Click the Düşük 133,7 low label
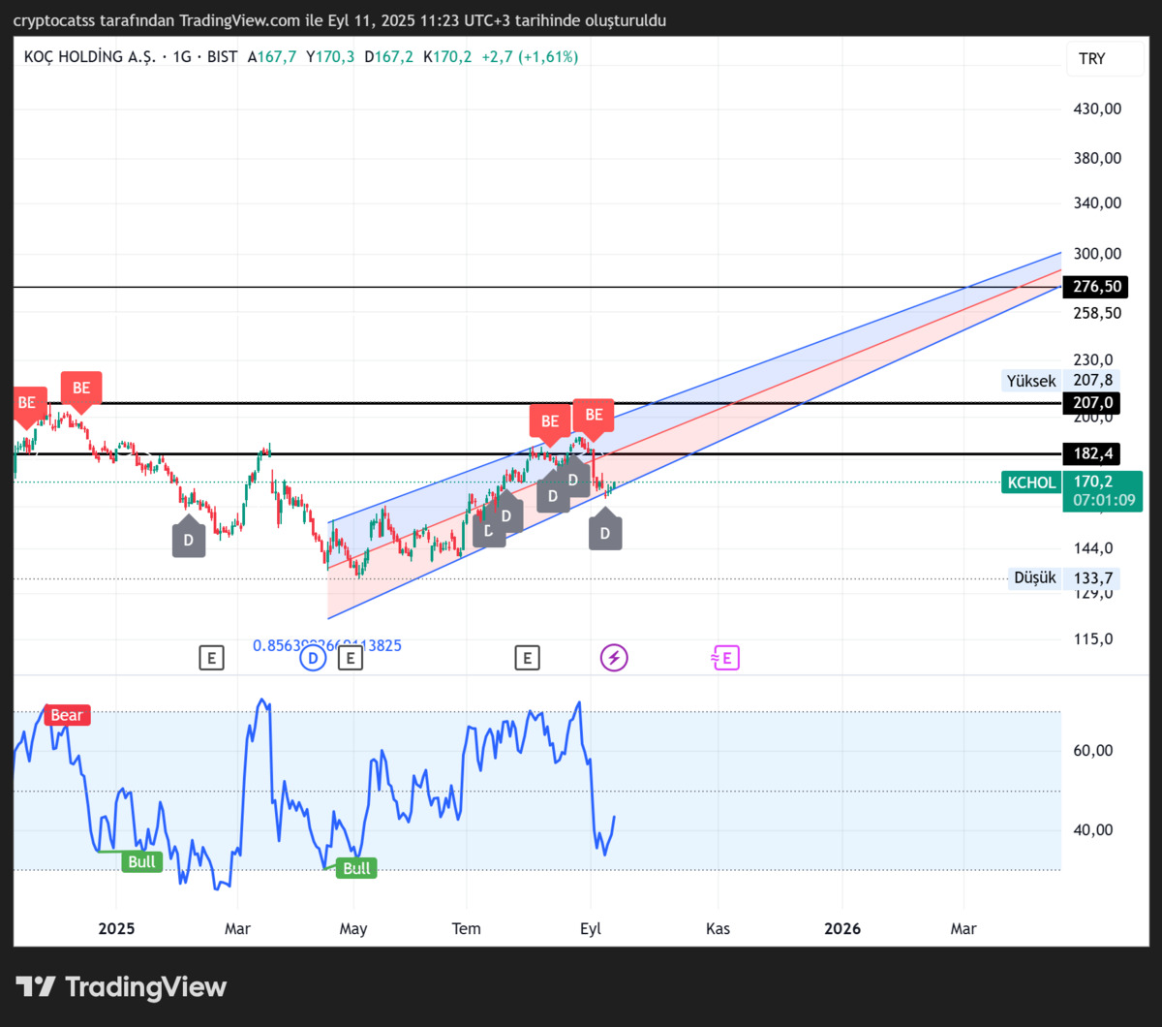Viewport: 1162px width, 1027px height. tap(1063, 578)
